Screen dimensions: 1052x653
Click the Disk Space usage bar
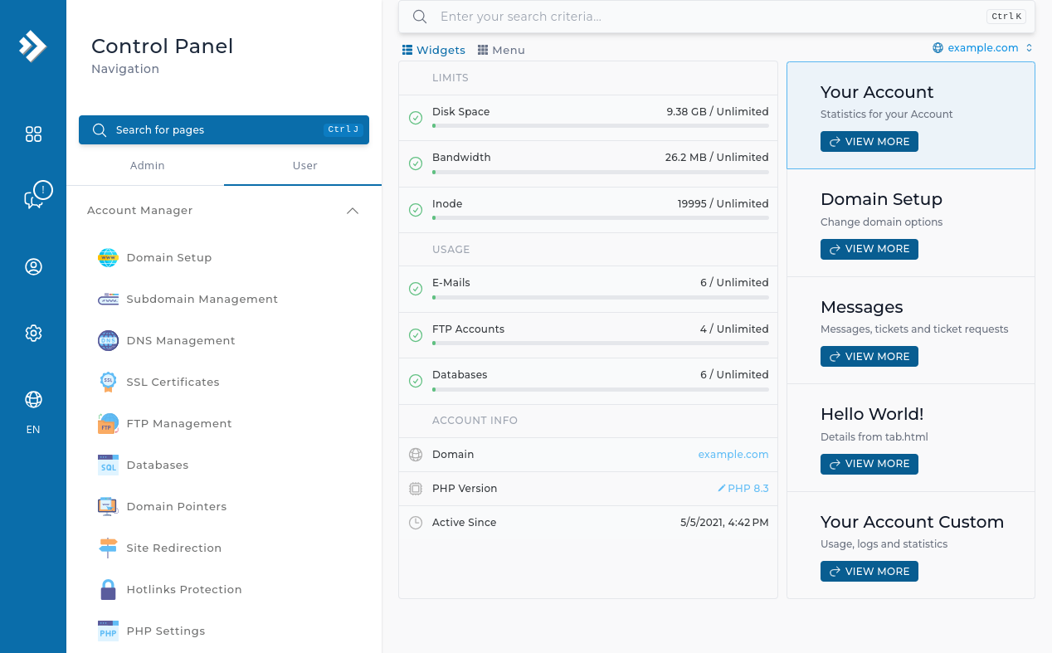point(600,125)
